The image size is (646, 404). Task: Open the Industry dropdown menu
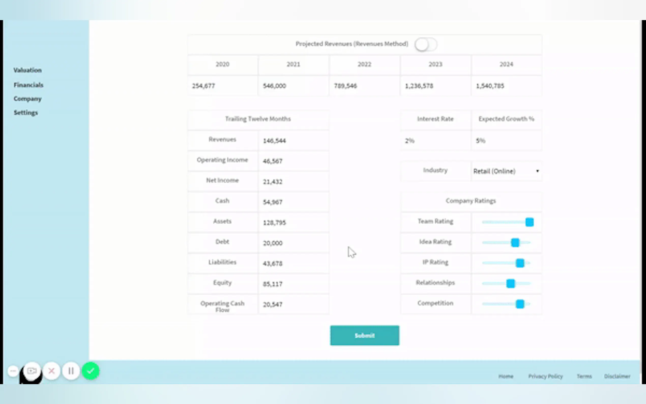pos(506,171)
